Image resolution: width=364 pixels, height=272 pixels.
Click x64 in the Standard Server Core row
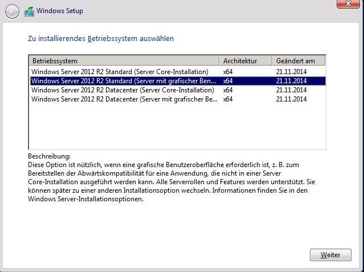(228, 71)
